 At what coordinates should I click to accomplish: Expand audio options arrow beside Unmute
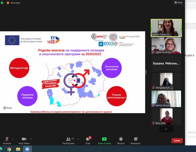click(13, 138)
